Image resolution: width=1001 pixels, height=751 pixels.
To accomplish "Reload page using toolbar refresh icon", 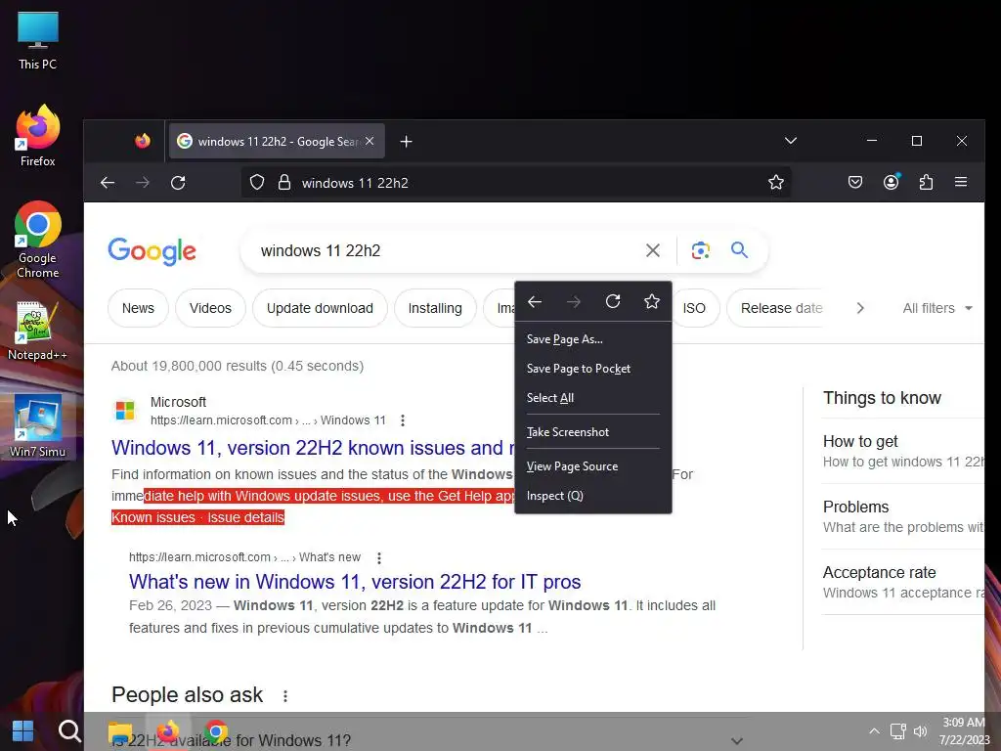I will pos(178,183).
